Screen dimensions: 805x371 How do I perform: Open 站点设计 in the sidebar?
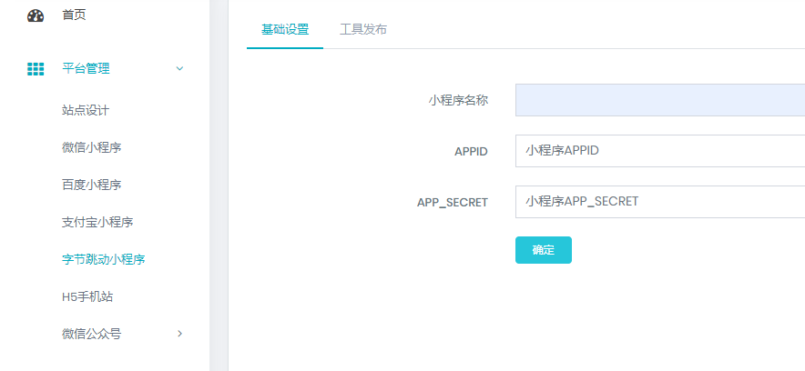86,110
